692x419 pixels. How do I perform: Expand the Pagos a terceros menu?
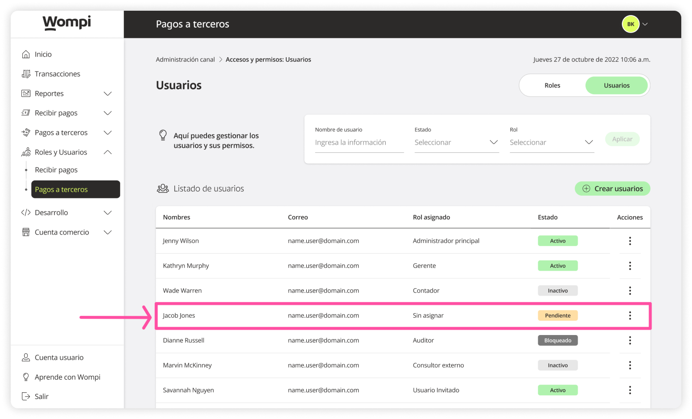click(x=108, y=132)
